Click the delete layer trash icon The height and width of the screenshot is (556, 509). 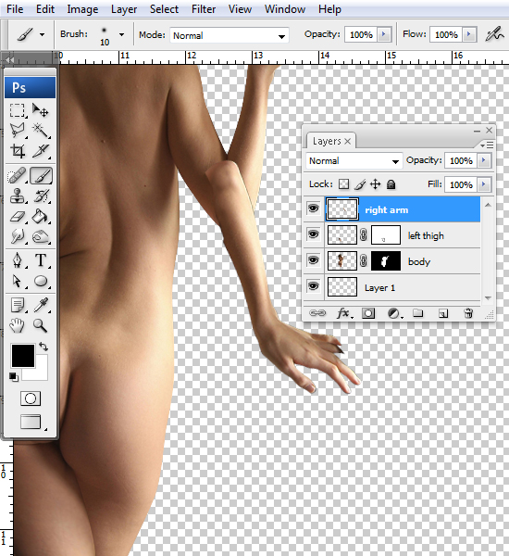[x=468, y=313]
